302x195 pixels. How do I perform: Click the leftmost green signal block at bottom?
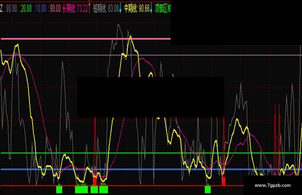click(x=59, y=189)
